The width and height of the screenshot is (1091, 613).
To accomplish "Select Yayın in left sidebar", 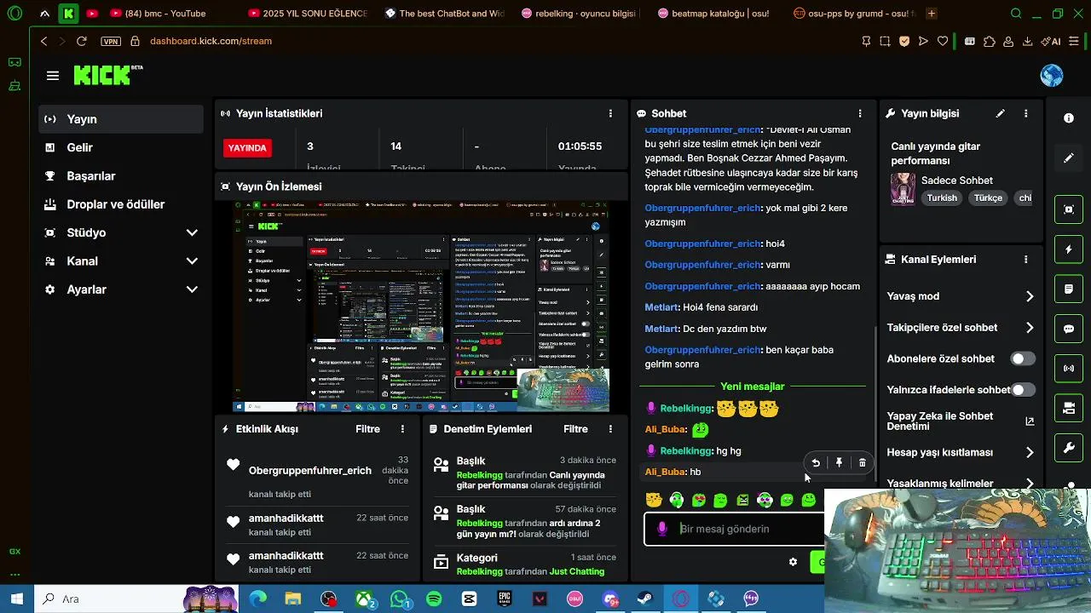I will [121, 119].
